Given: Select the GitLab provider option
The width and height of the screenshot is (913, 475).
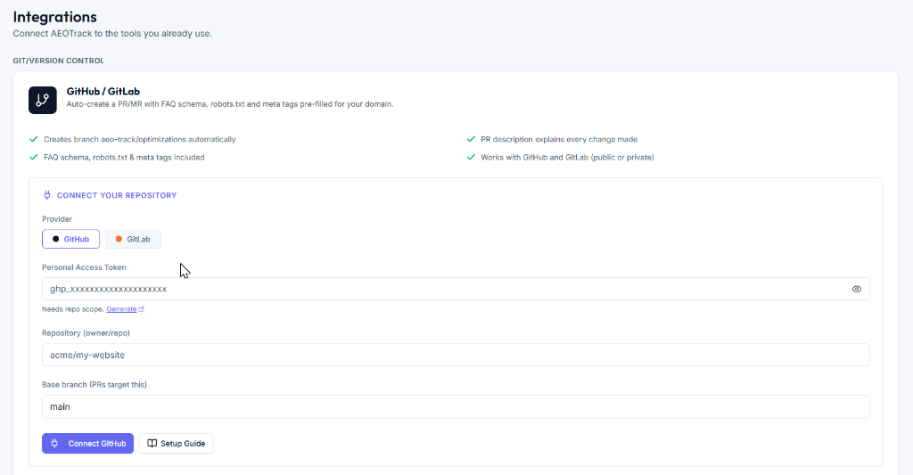Looking at the screenshot, I should [x=133, y=239].
